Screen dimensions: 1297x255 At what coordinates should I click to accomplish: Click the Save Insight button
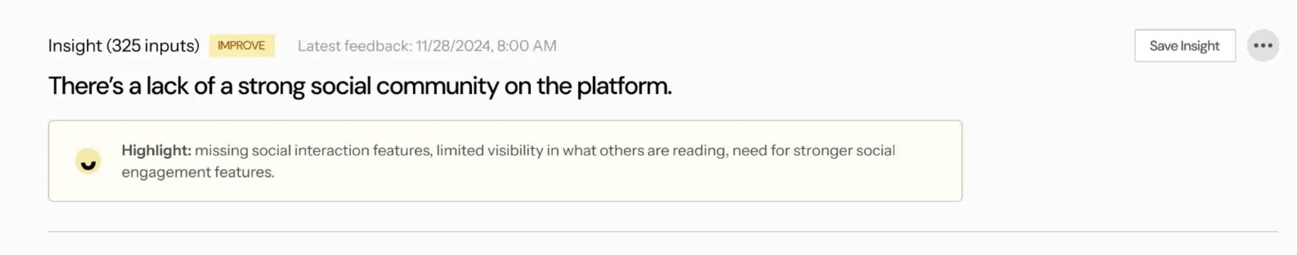[x=1184, y=46]
